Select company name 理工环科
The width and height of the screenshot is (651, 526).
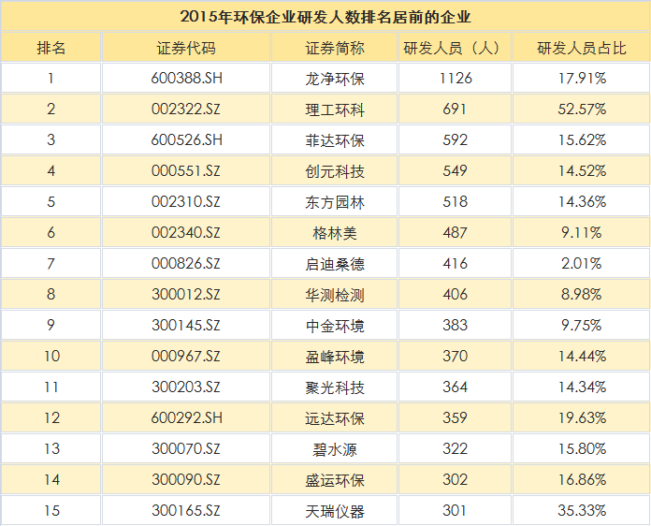coord(335,110)
